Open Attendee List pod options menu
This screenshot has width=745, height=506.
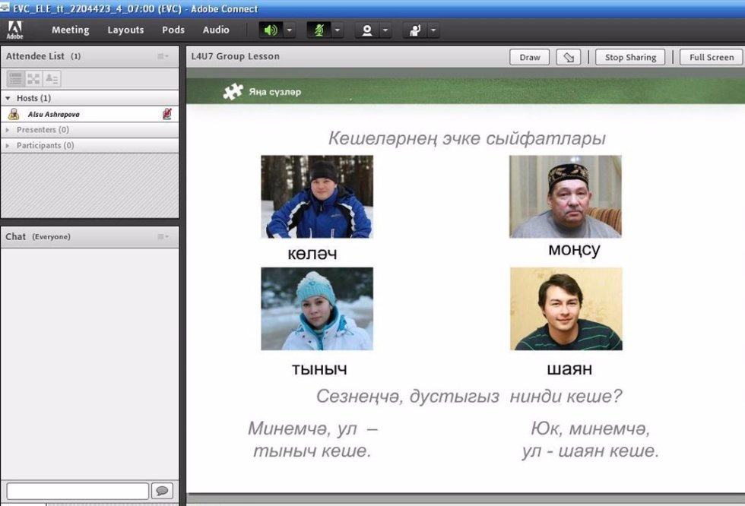click(x=163, y=56)
